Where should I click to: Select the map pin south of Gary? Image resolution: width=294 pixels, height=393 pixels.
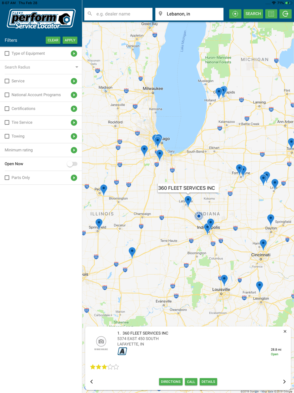(x=160, y=155)
